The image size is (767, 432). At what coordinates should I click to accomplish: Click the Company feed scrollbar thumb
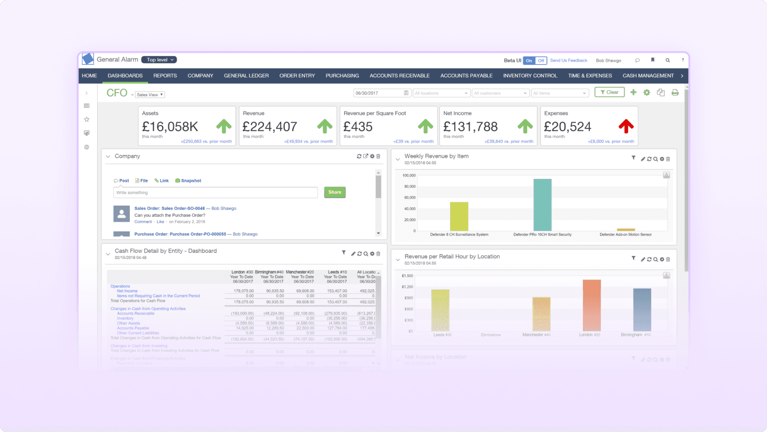click(378, 187)
